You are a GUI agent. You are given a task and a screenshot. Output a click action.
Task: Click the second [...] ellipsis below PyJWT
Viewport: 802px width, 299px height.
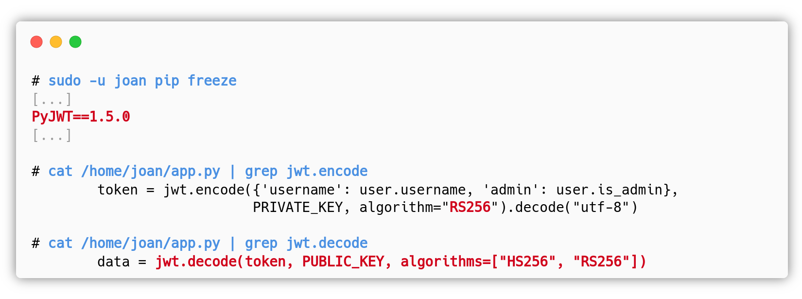pyautogui.click(x=52, y=135)
